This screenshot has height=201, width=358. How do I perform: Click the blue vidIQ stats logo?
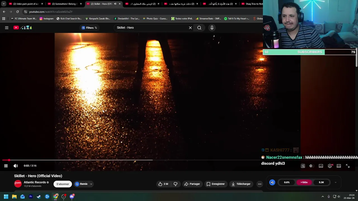[x=272, y=182]
